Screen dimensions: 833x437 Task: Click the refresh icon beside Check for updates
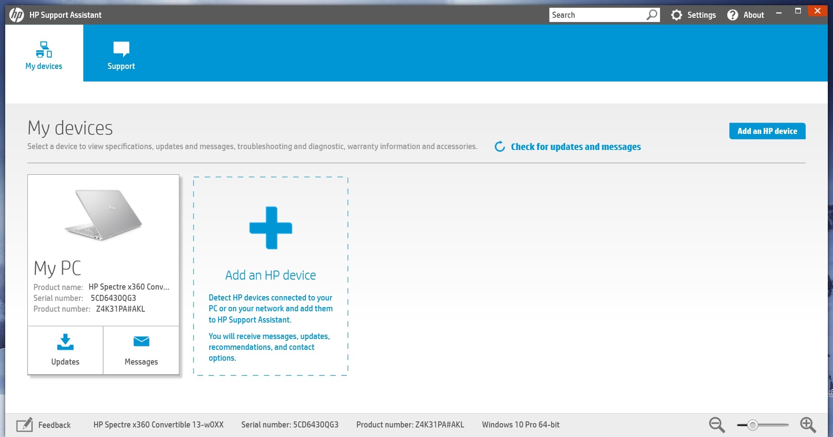[x=500, y=147]
